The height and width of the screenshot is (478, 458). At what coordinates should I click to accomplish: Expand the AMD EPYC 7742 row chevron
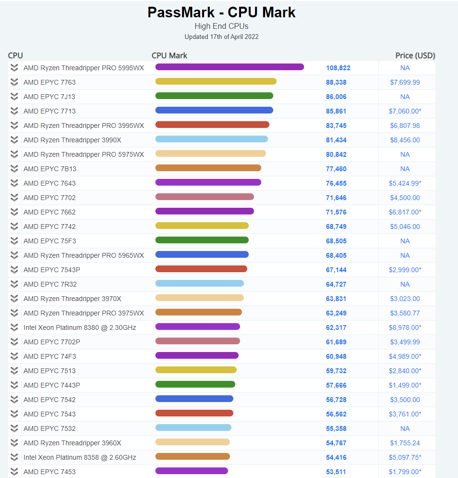[x=14, y=226]
